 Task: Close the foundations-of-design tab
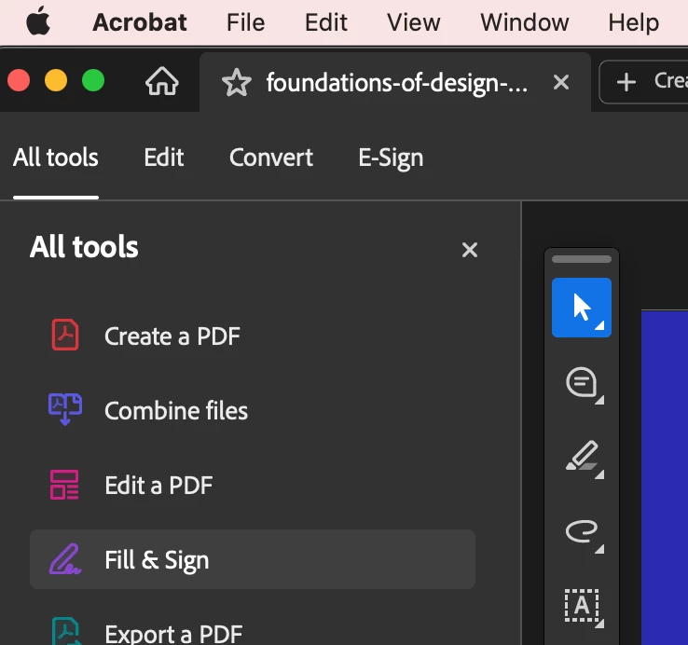pyautogui.click(x=561, y=82)
